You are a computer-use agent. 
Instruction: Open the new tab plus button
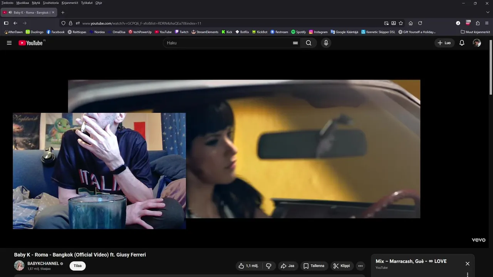point(63,12)
